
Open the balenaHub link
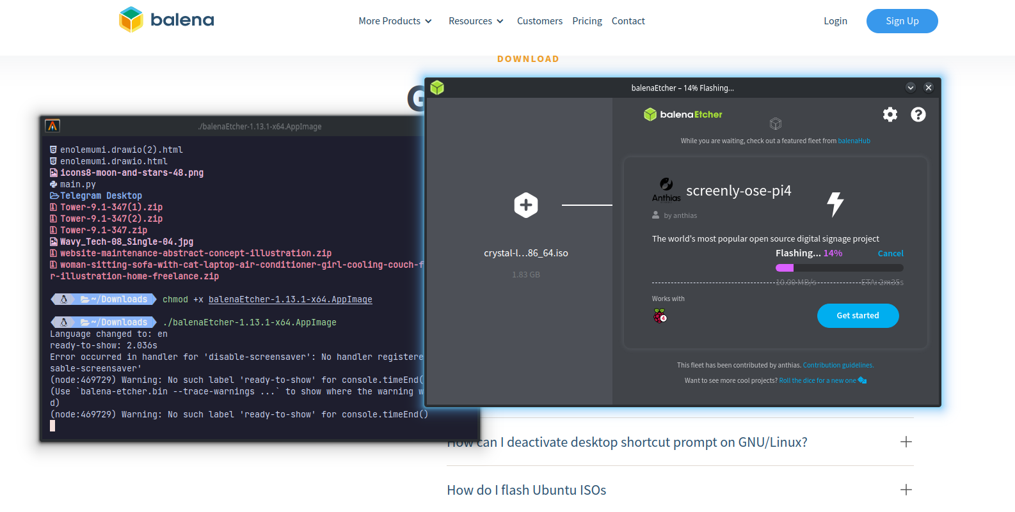click(854, 141)
